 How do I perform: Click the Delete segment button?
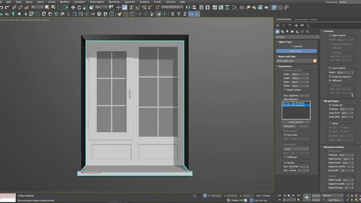pos(296,122)
